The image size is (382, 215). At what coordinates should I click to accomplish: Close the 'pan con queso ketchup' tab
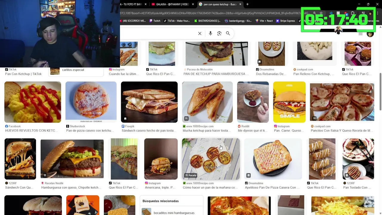coord(240,4)
